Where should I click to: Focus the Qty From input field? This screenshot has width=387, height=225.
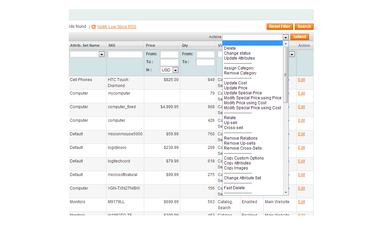click(x=205, y=54)
